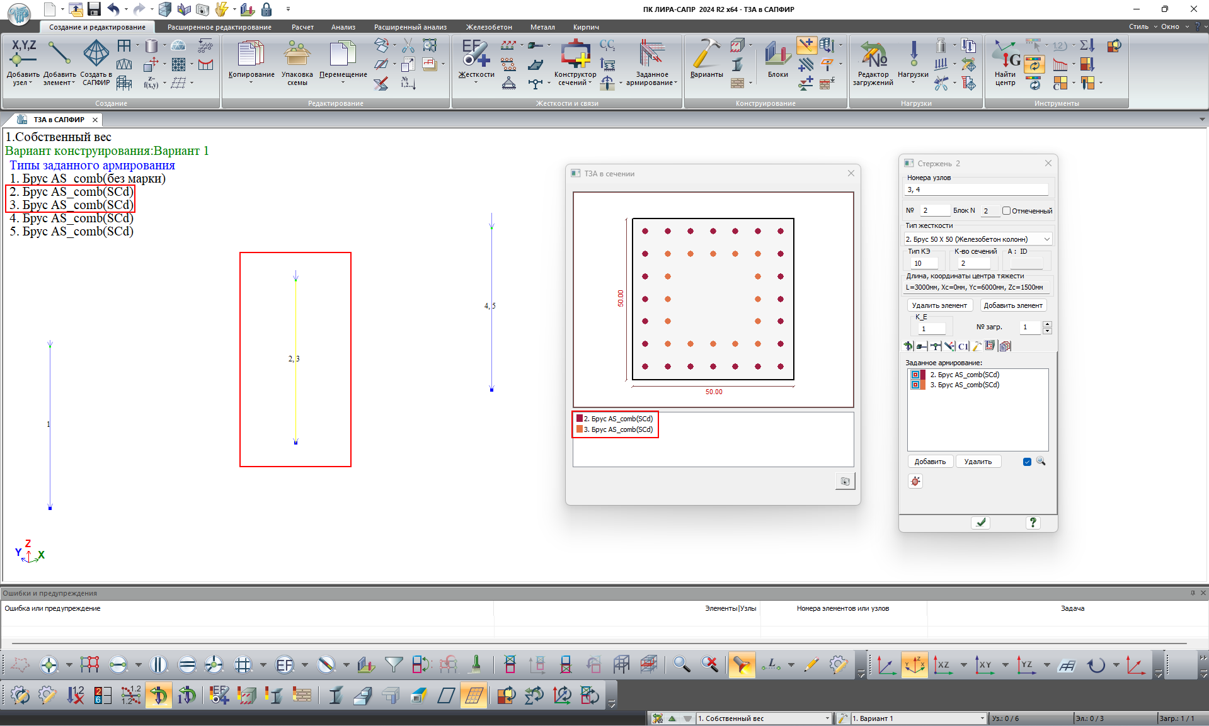Image resolution: width=1209 pixels, height=726 pixels.
Task: Open the Железобетон ribbon tab
Action: pos(489,27)
